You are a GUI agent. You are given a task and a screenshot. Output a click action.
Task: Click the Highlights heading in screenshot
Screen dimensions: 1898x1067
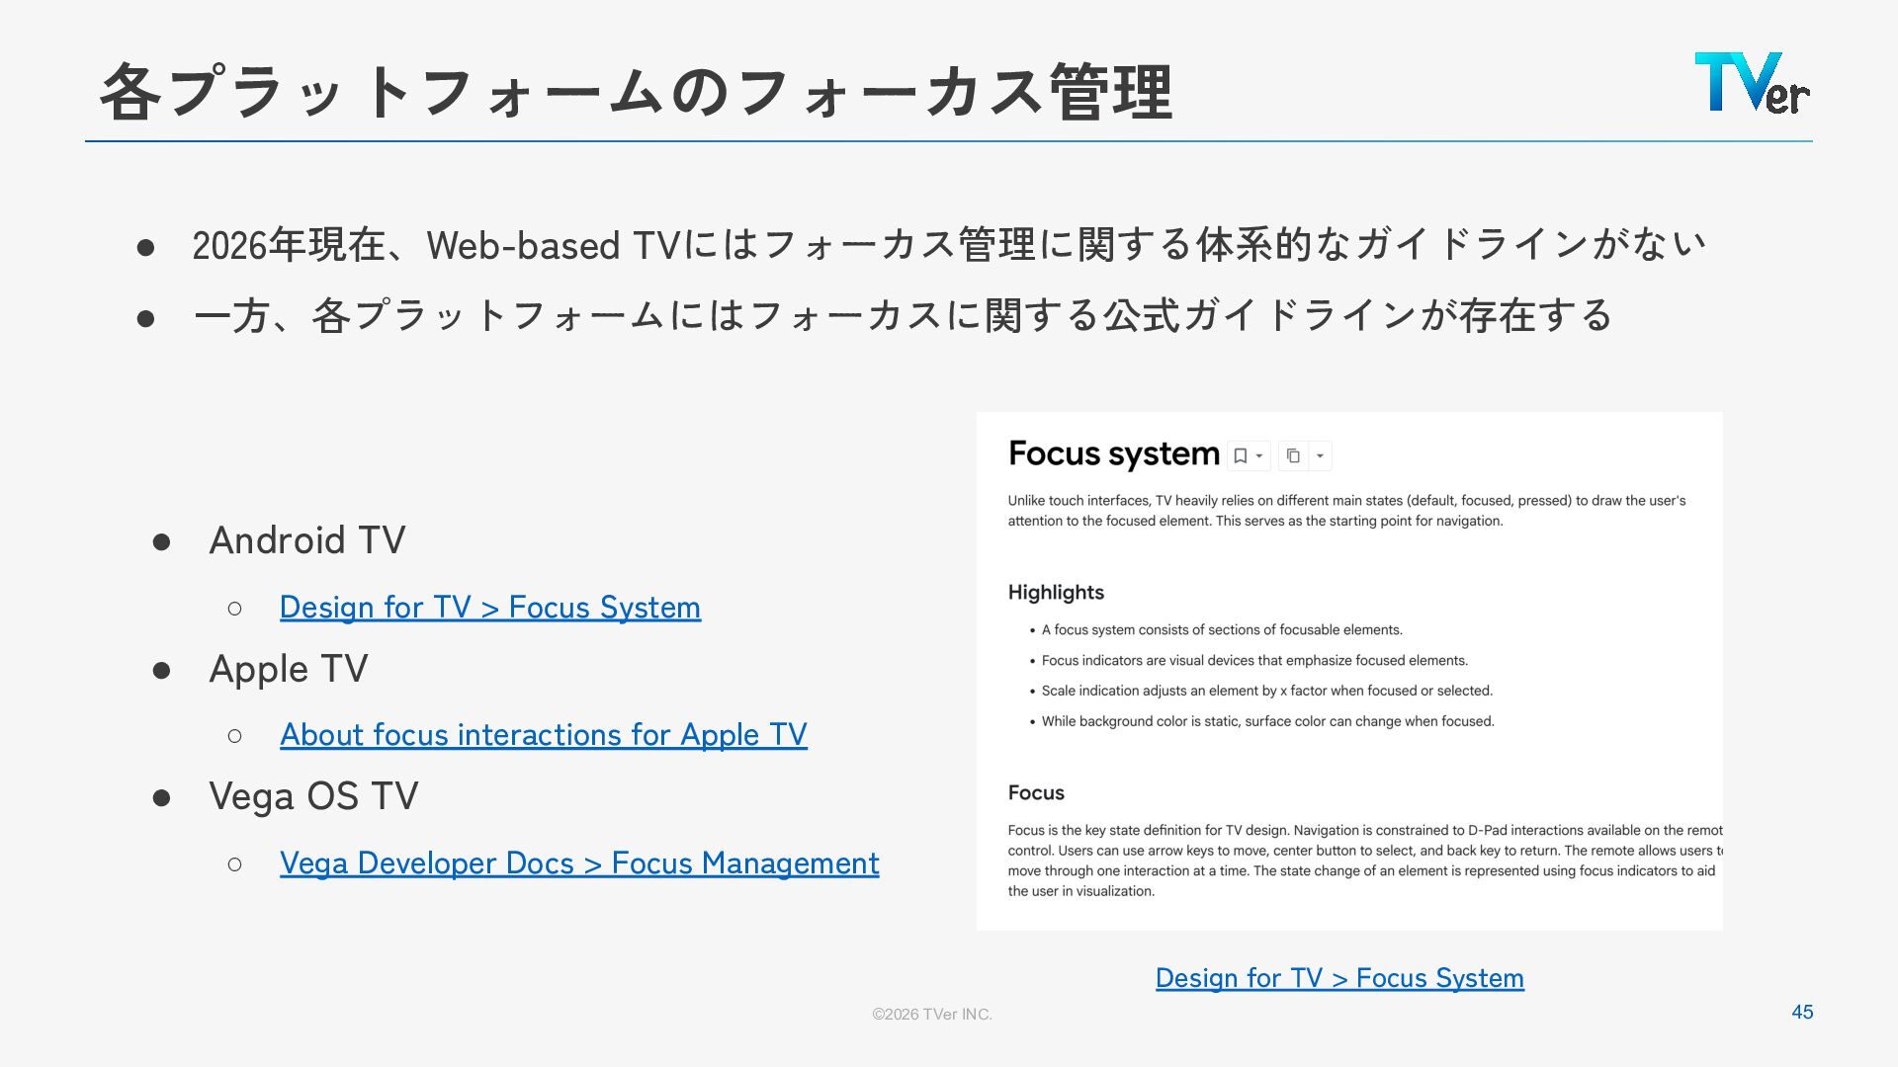coord(1056,592)
